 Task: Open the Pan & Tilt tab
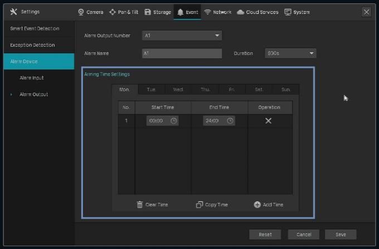123,12
